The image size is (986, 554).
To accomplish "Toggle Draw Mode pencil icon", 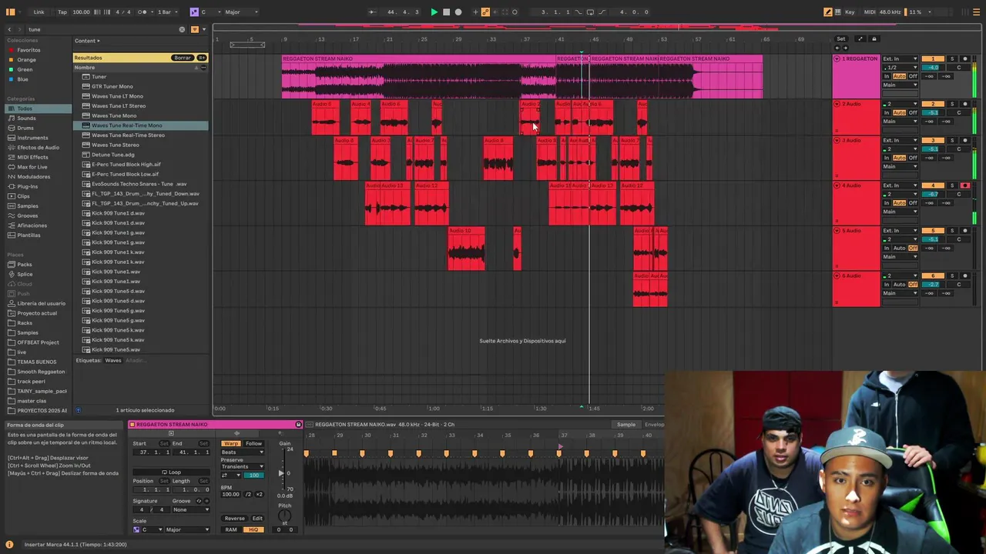I will click(x=827, y=12).
